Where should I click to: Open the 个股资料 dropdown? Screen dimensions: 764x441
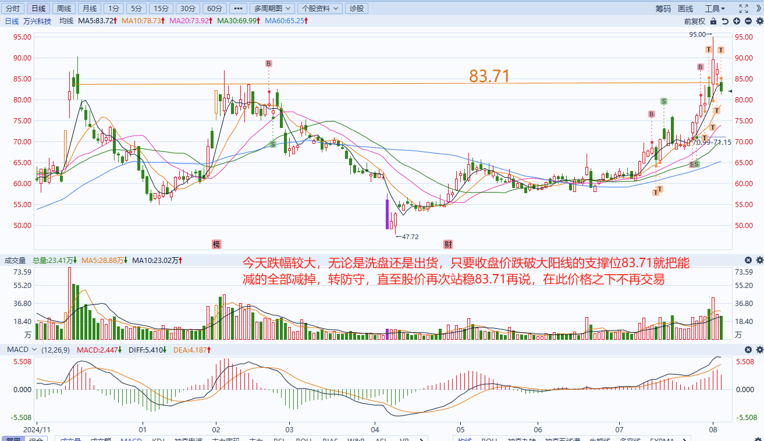coord(319,9)
